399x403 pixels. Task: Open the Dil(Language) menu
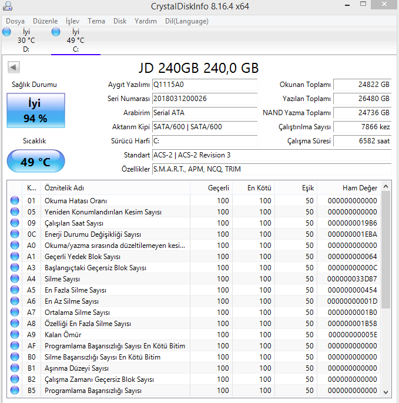click(x=186, y=21)
